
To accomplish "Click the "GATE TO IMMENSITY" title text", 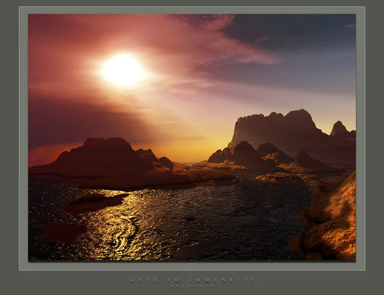I will point(192,279).
